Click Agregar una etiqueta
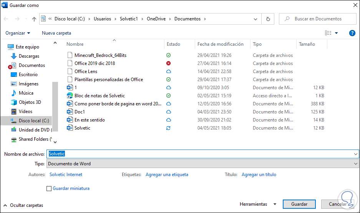Viewport: 360px width, 213px height. 167,175
